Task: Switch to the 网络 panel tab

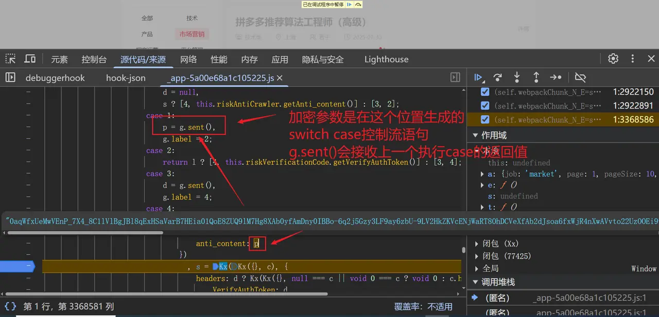Action: (x=188, y=59)
